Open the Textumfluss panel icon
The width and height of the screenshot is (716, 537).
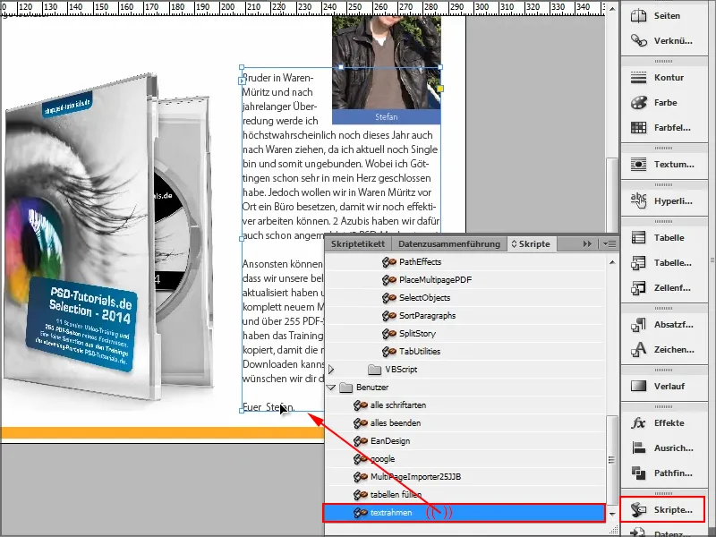tap(638, 165)
